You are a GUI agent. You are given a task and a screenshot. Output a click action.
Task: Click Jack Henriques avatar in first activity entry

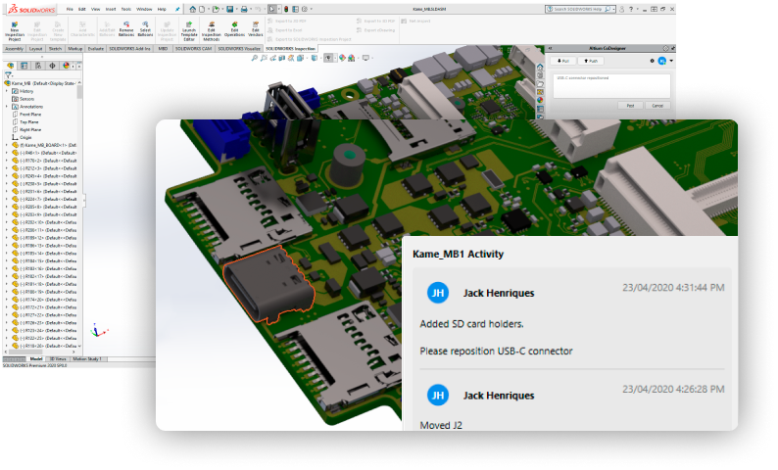[x=440, y=293]
